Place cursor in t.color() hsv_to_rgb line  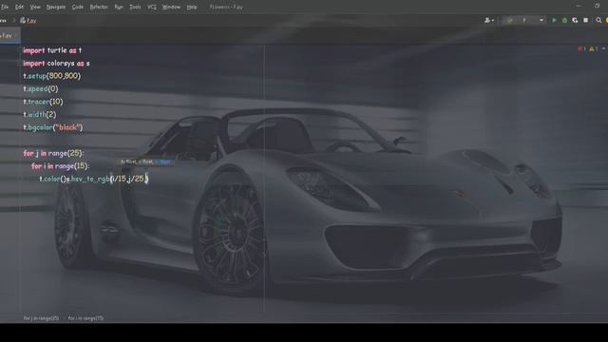pos(94,179)
